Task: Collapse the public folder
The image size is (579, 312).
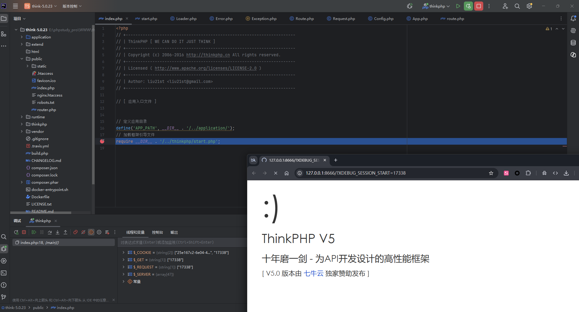Action: point(22,59)
